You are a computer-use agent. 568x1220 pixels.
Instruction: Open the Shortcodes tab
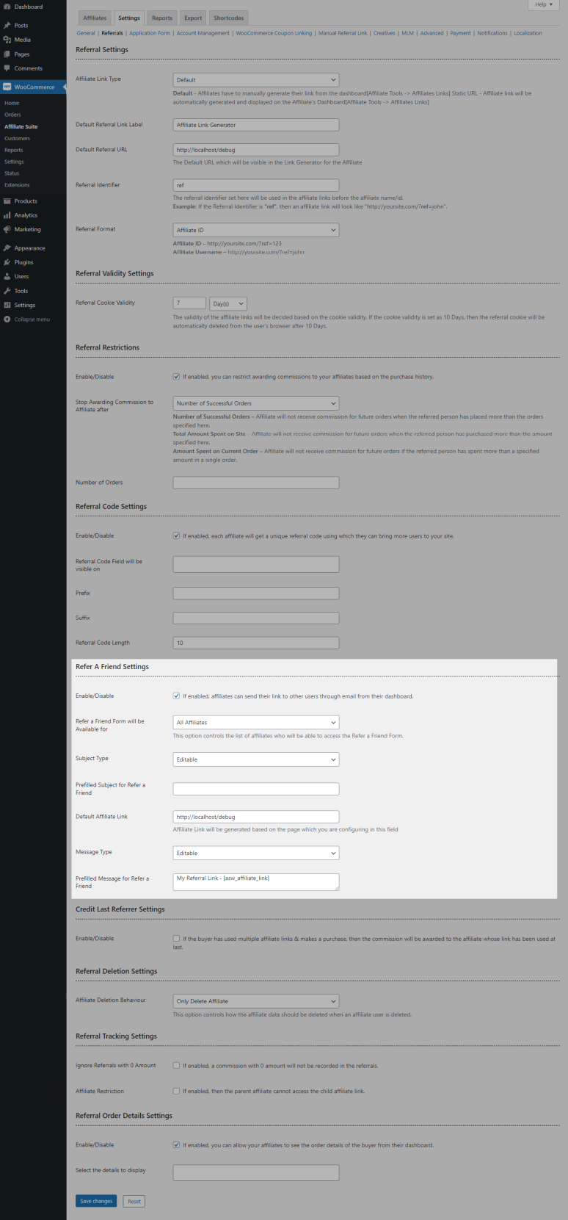229,18
